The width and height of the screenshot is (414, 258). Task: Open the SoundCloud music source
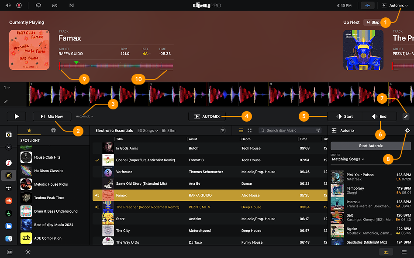[x=8, y=200]
